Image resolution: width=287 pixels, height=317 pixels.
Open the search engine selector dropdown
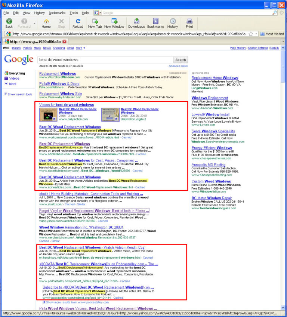[x=98, y=13]
